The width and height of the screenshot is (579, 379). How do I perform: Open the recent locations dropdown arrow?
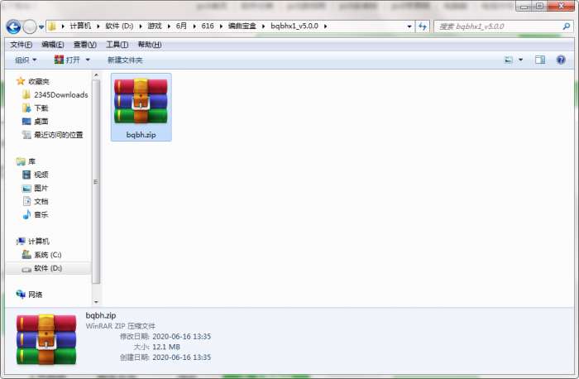[x=41, y=27]
